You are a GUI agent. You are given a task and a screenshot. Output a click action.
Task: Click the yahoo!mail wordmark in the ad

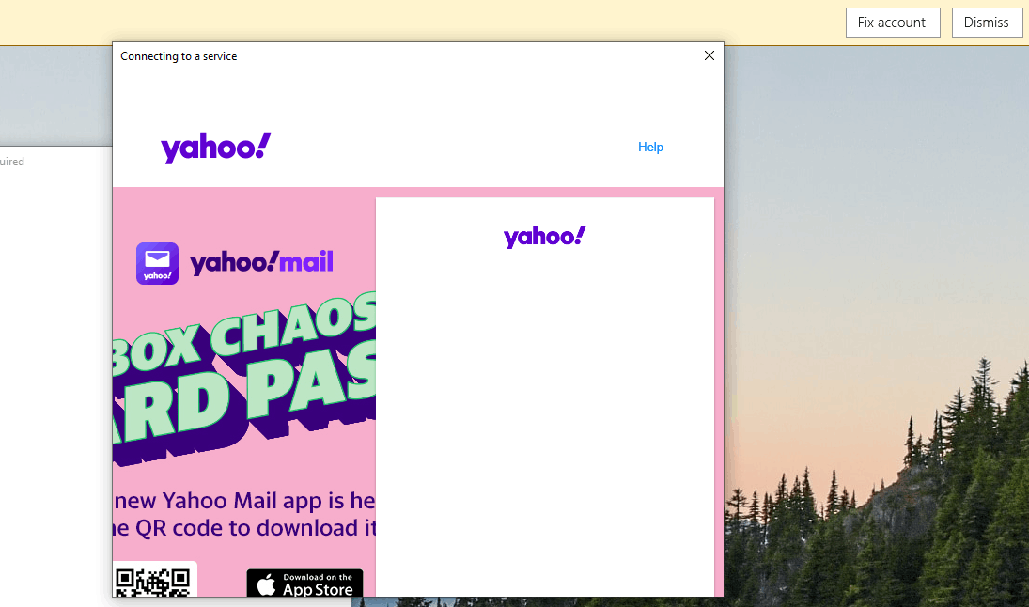click(261, 262)
